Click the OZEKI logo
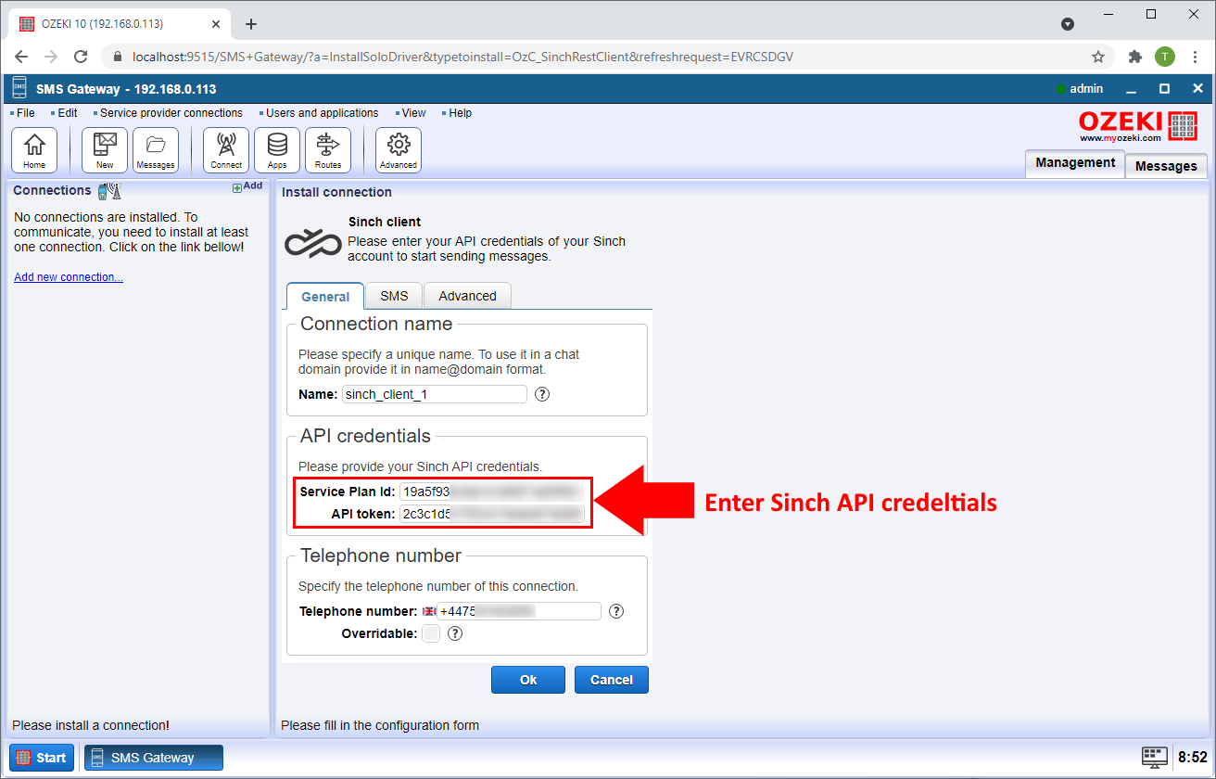Viewport: 1216px width, 779px height. 1138,126
